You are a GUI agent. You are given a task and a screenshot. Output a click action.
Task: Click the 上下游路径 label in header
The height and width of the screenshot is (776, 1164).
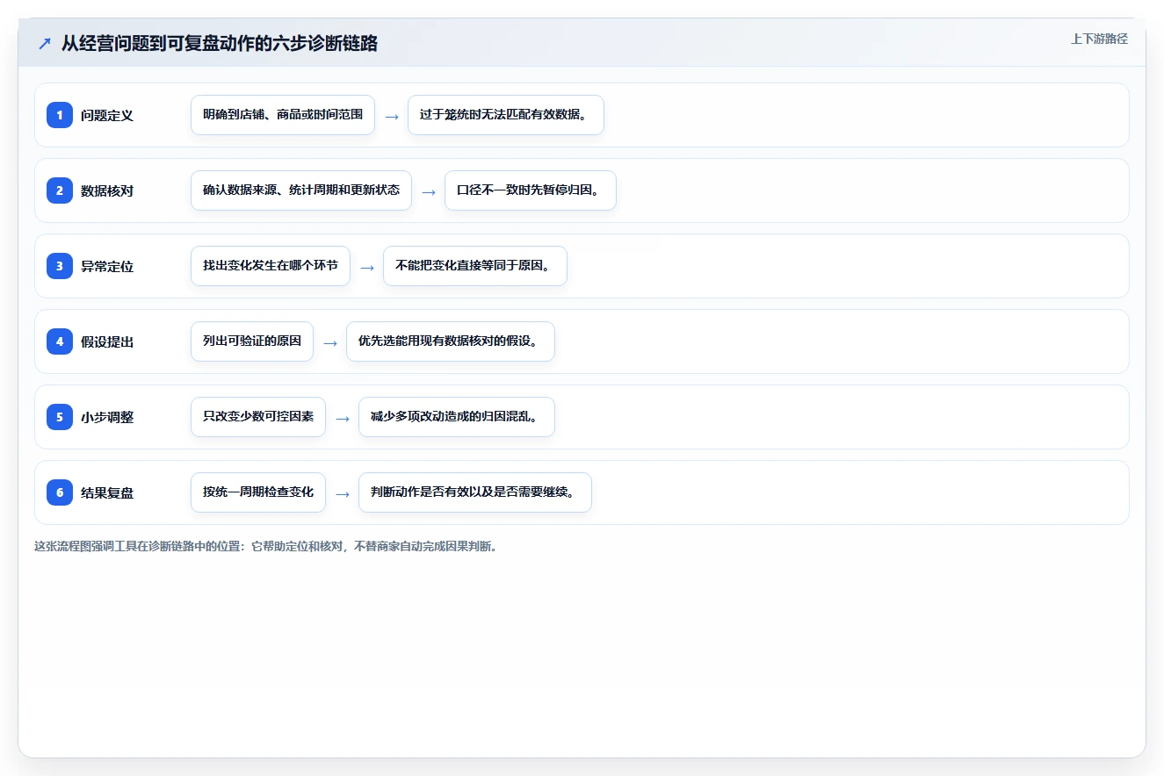pos(1099,39)
